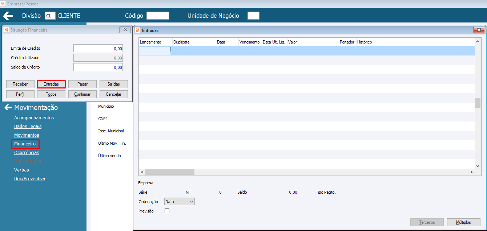
Task: Click the Perfil button
Action: click(20, 94)
